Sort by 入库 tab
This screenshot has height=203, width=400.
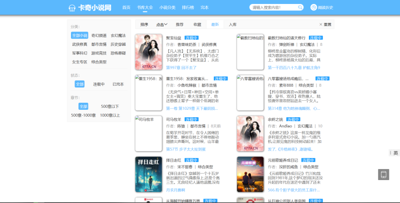232,24
